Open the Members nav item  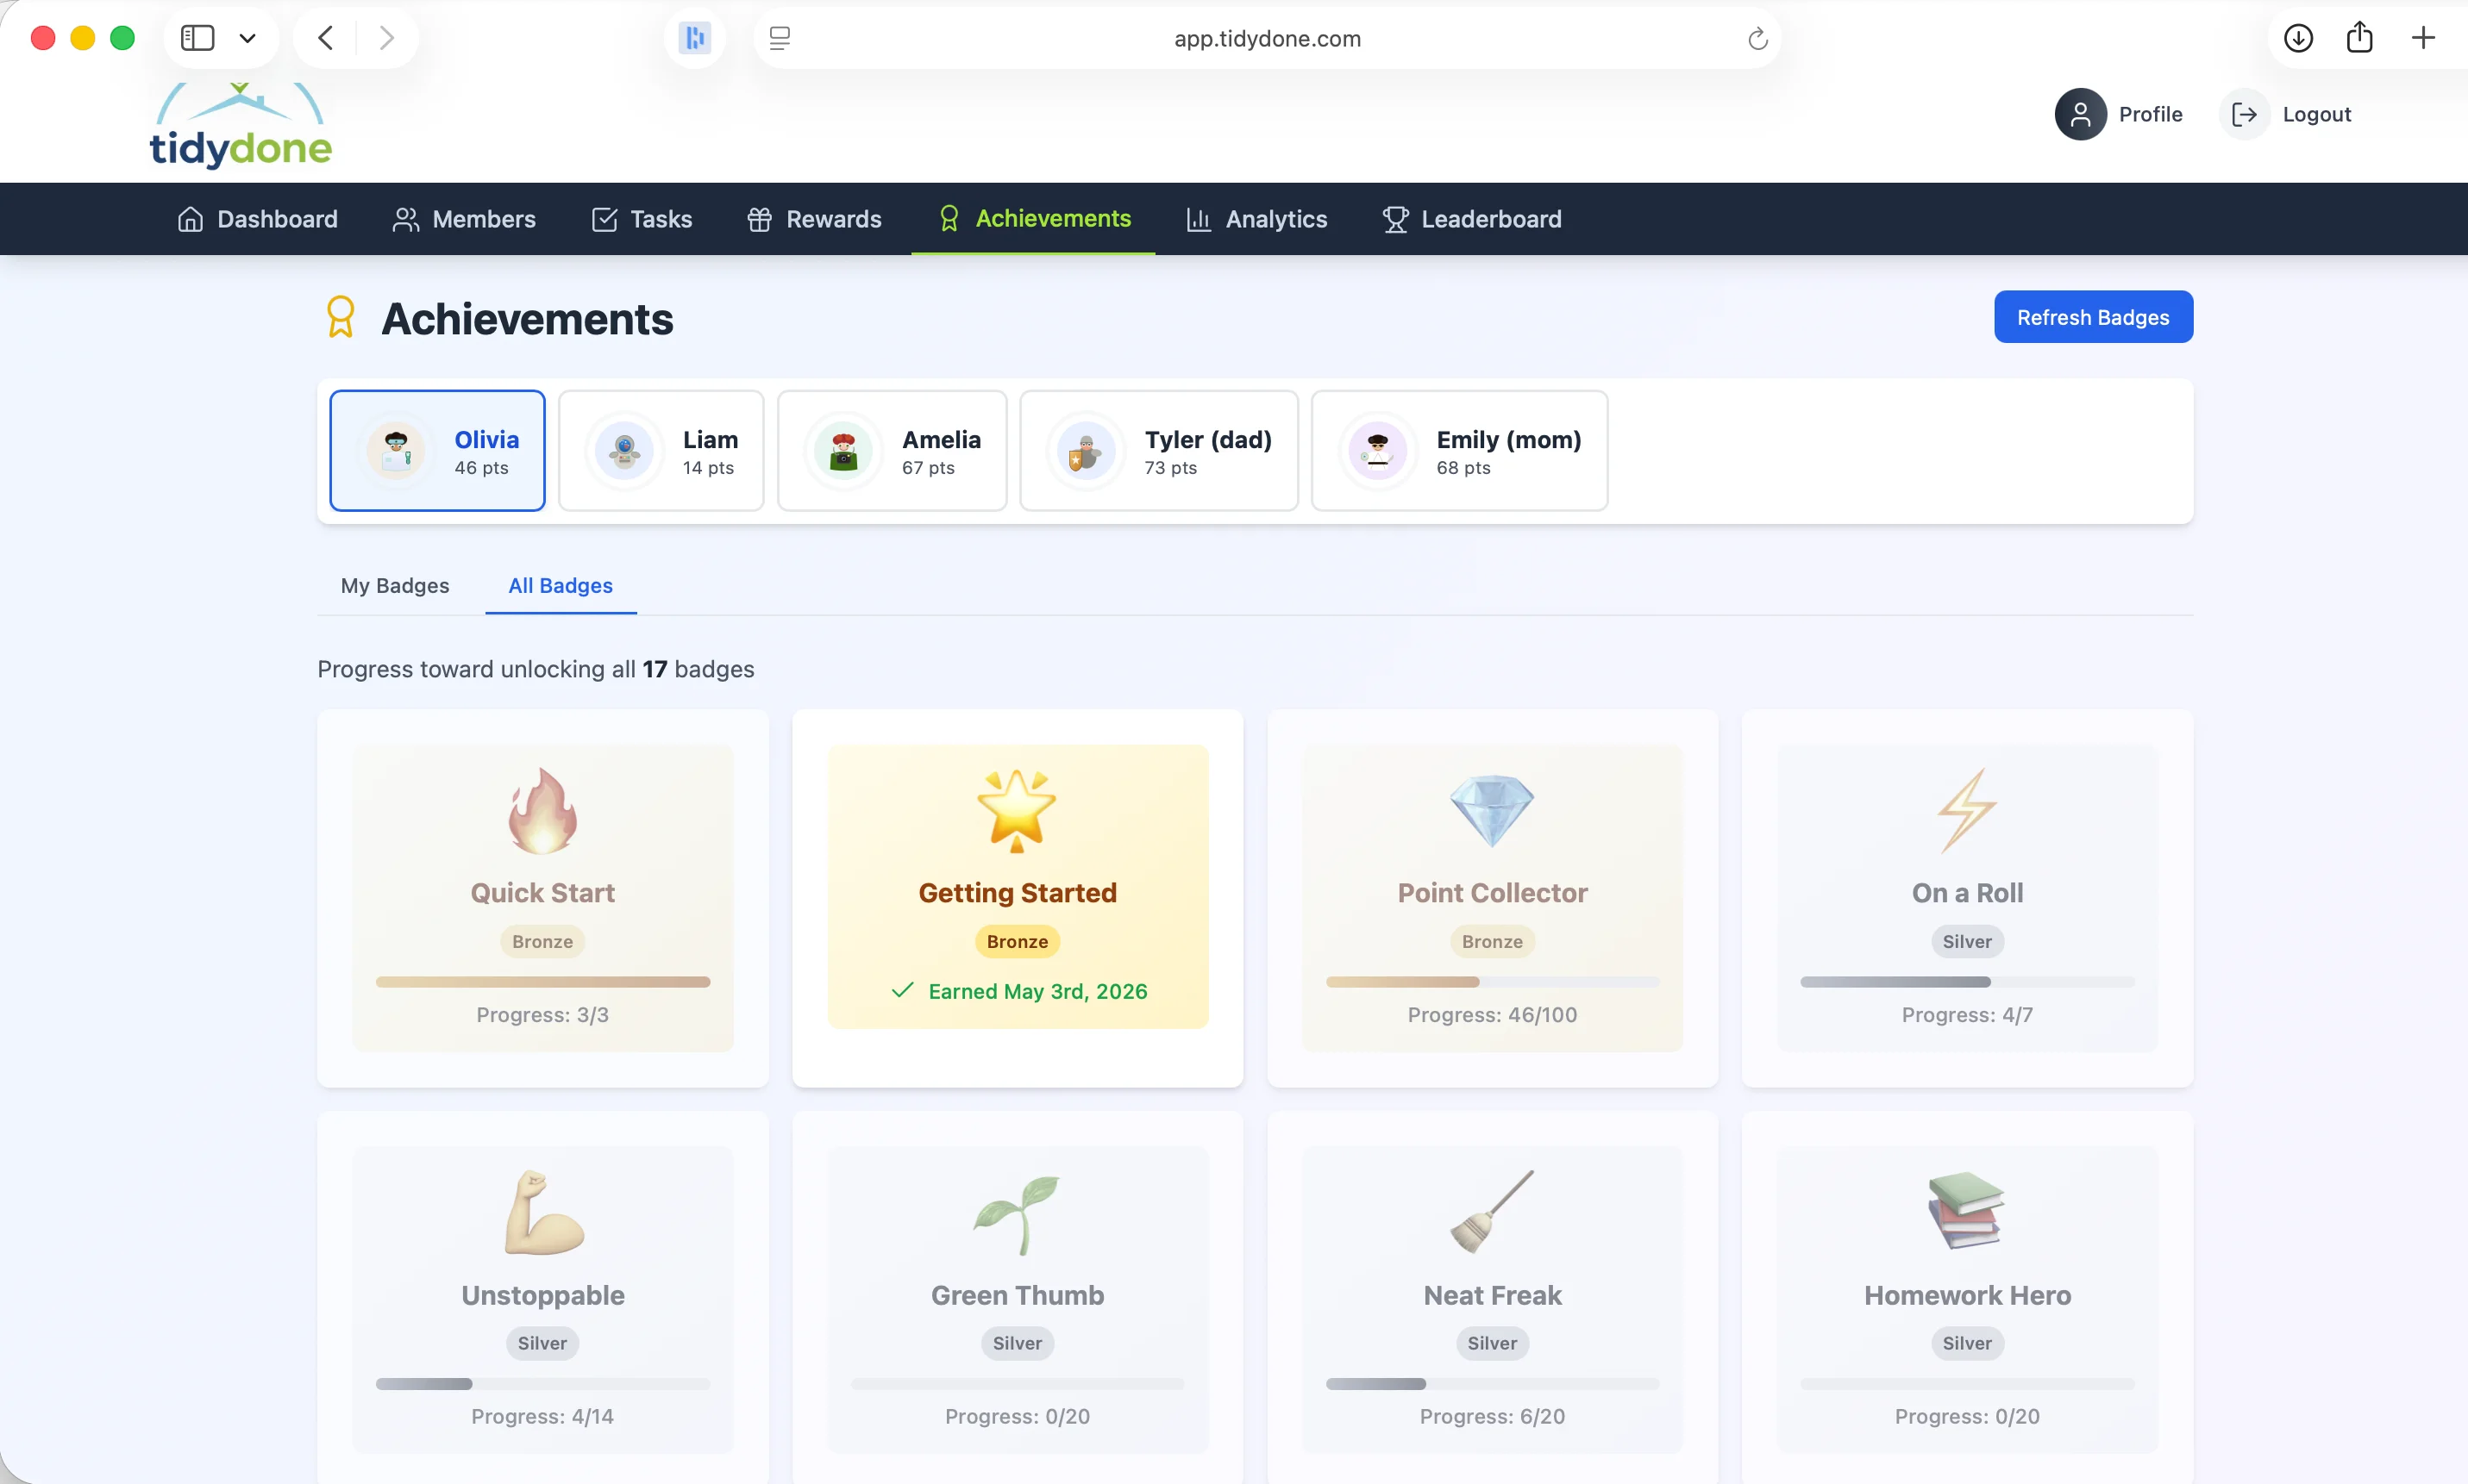point(464,219)
